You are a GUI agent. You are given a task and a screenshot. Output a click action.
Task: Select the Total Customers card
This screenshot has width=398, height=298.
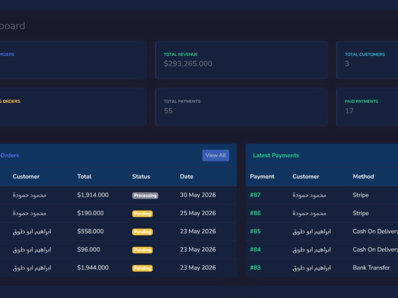367,60
